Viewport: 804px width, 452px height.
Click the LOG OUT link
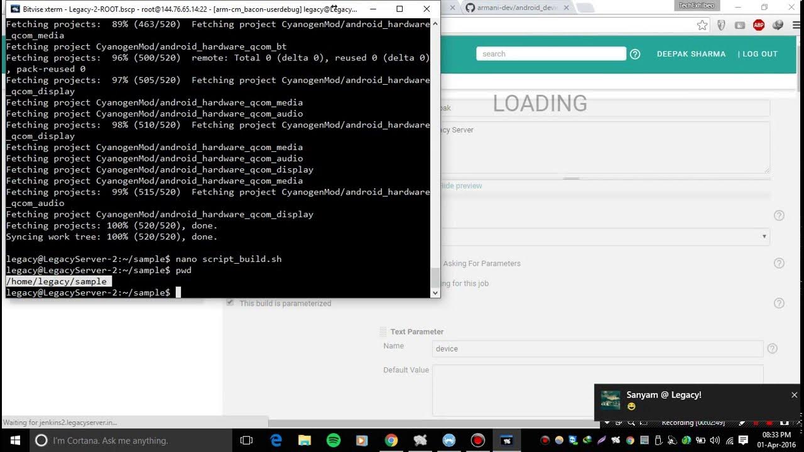pyautogui.click(x=760, y=54)
